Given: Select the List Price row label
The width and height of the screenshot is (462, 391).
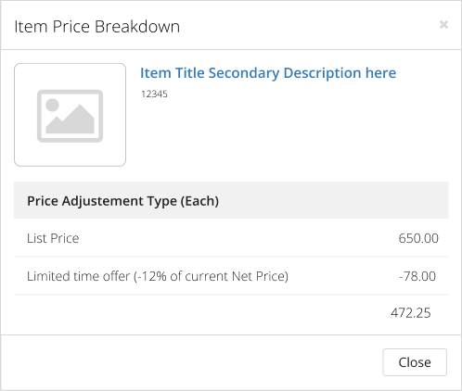Looking at the screenshot, I should [53, 238].
